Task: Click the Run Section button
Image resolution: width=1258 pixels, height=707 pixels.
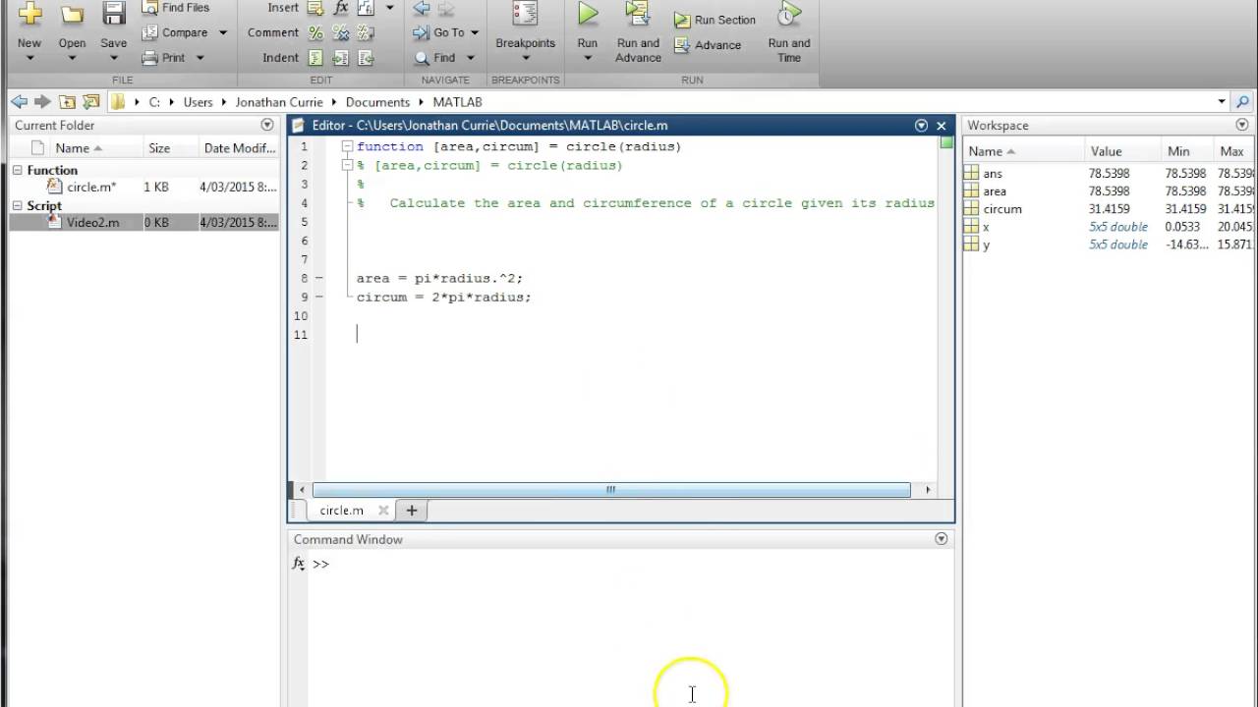Action: [715, 20]
